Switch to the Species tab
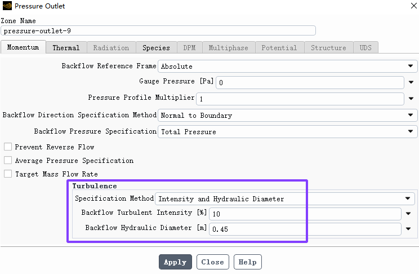 [x=157, y=47]
